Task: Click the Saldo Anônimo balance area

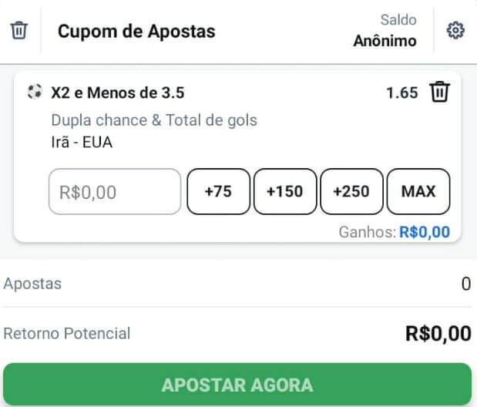Action: [x=385, y=30]
